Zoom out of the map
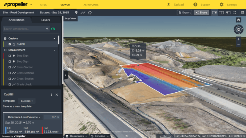The height and width of the screenshot is (138, 246). [x=239, y=44]
